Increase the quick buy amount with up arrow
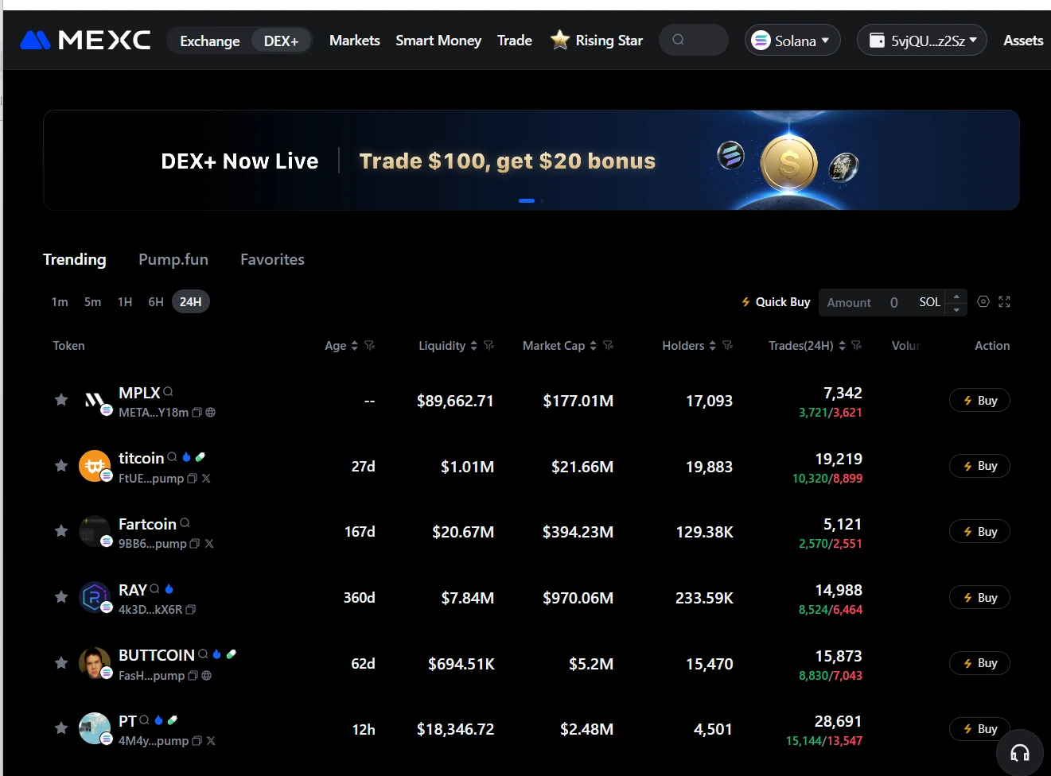The height and width of the screenshot is (776, 1051). pyautogui.click(x=956, y=296)
